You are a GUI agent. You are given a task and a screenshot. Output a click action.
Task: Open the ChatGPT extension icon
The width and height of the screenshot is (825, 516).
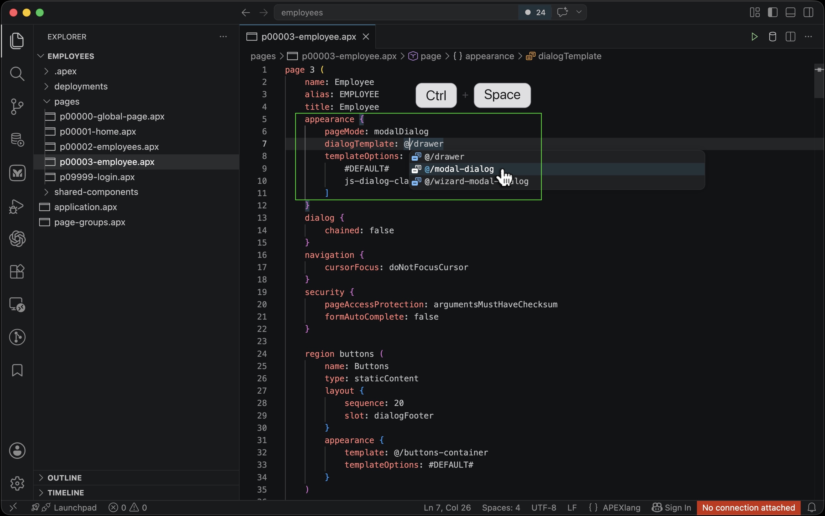(17, 238)
